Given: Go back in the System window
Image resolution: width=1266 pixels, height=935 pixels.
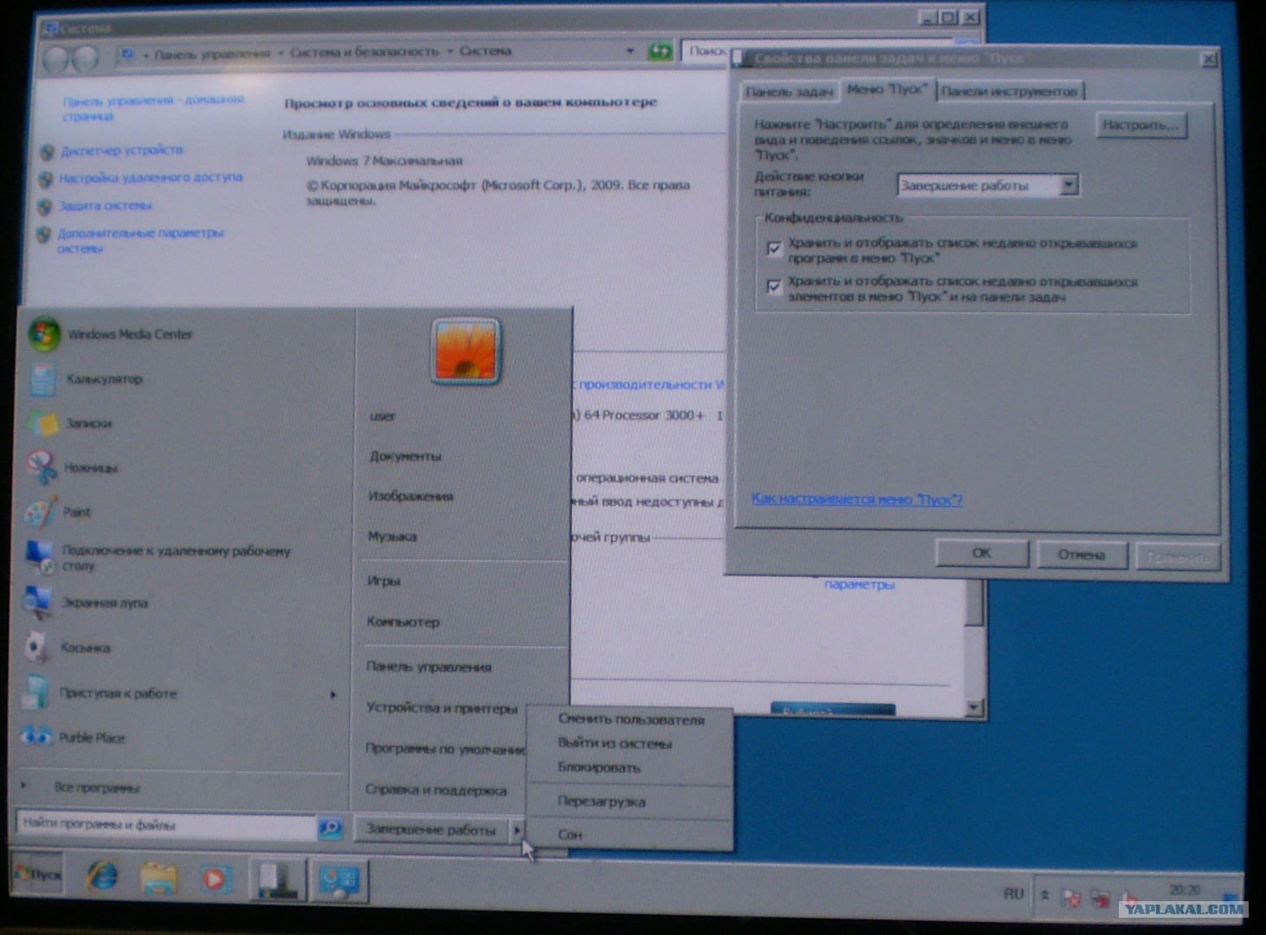Looking at the screenshot, I should pyautogui.click(x=57, y=59).
